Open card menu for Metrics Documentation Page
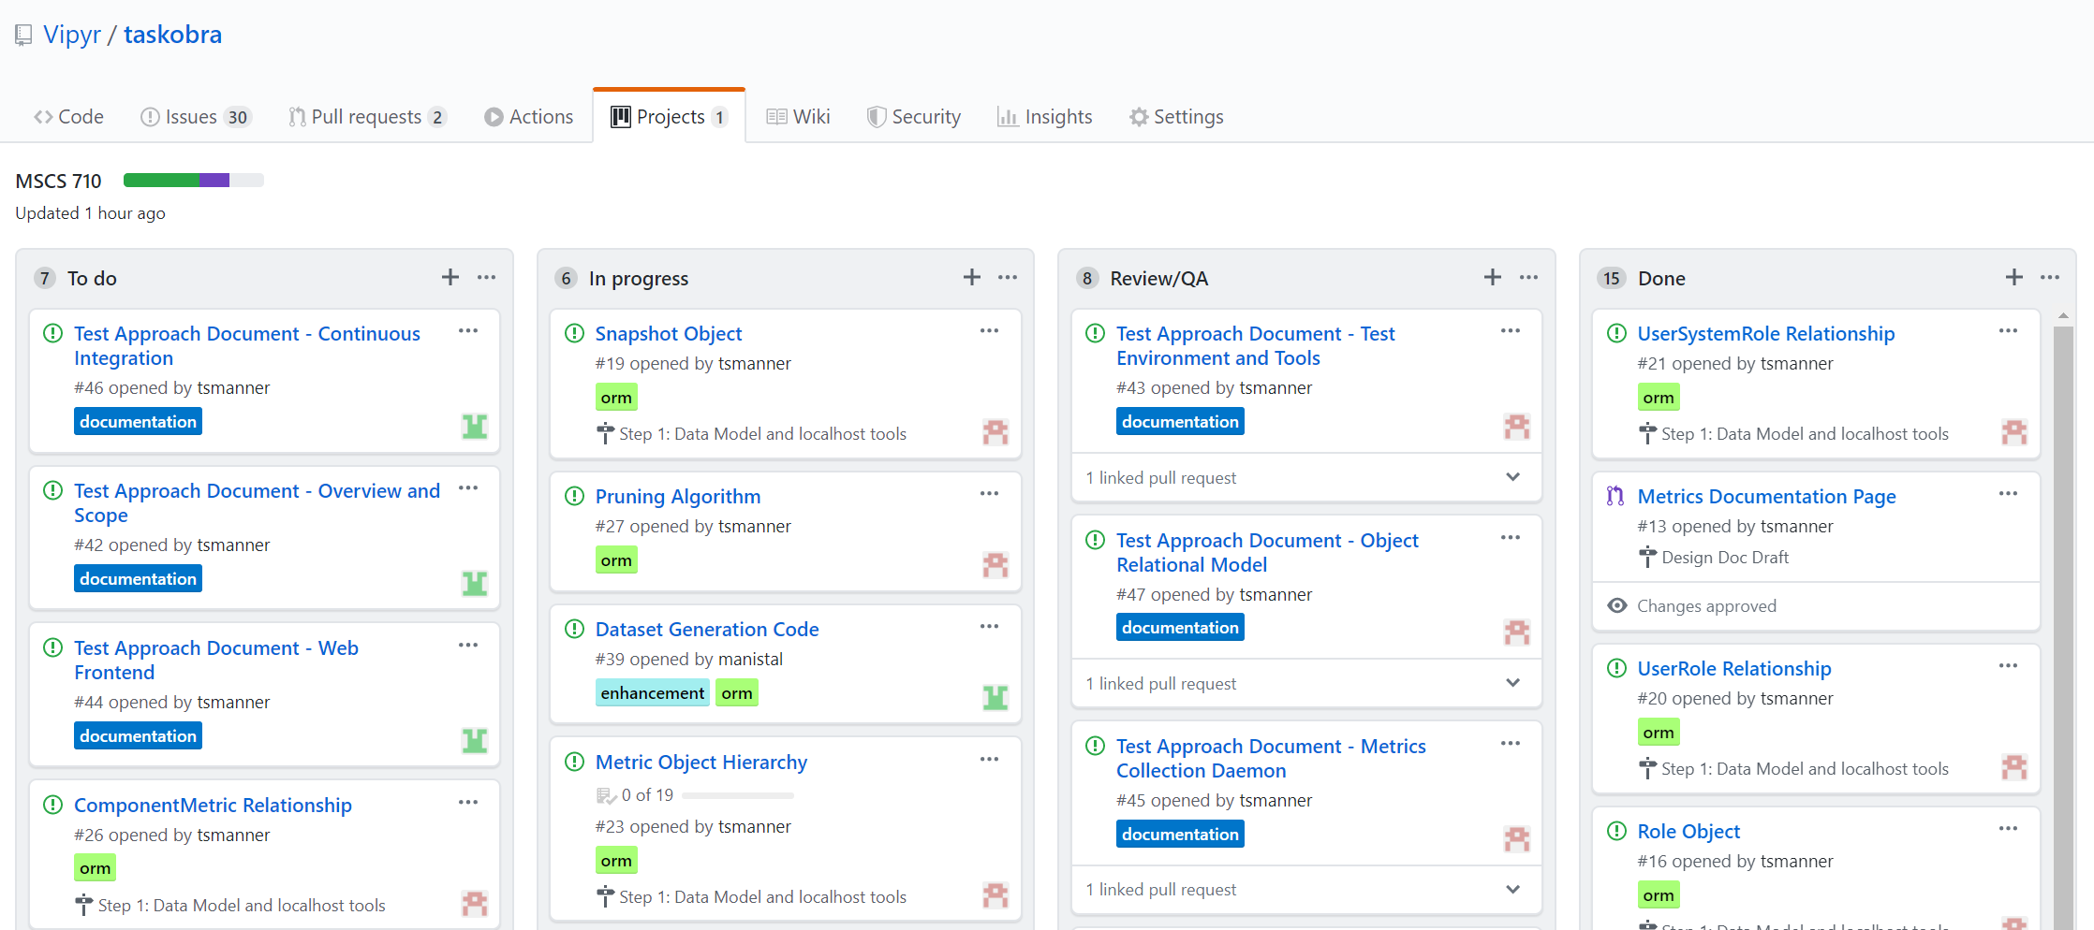The width and height of the screenshot is (2094, 930). click(2009, 494)
